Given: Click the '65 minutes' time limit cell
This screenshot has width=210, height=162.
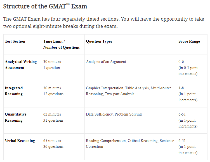Looking at the screenshot, I should (x=52, y=141).
